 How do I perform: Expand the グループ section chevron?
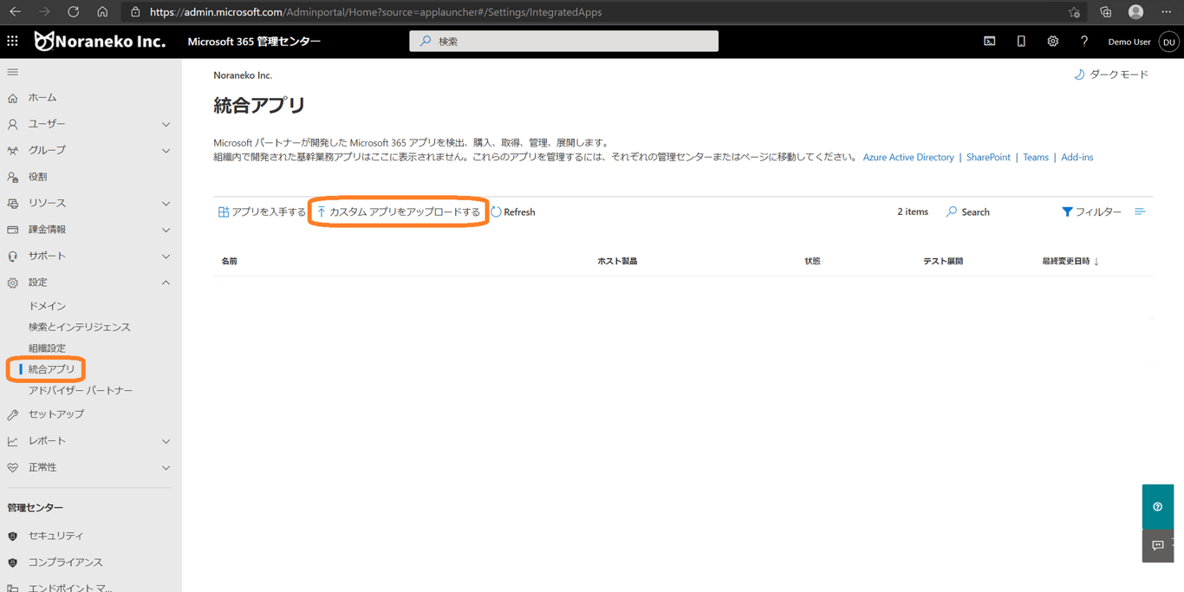point(166,151)
